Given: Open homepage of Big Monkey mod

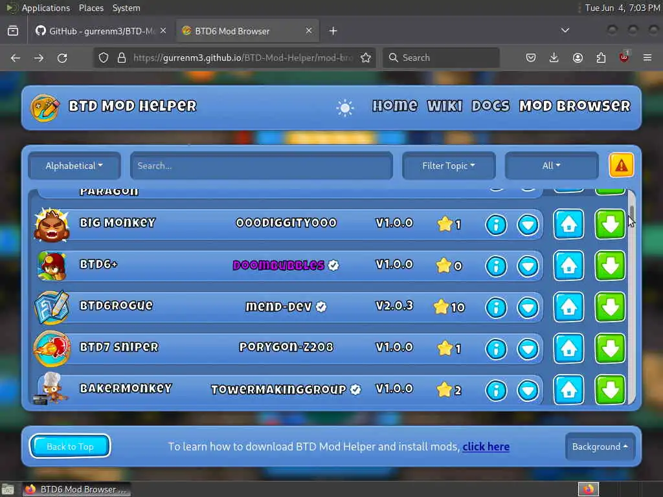Looking at the screenshot, I should tap(568, 224).
